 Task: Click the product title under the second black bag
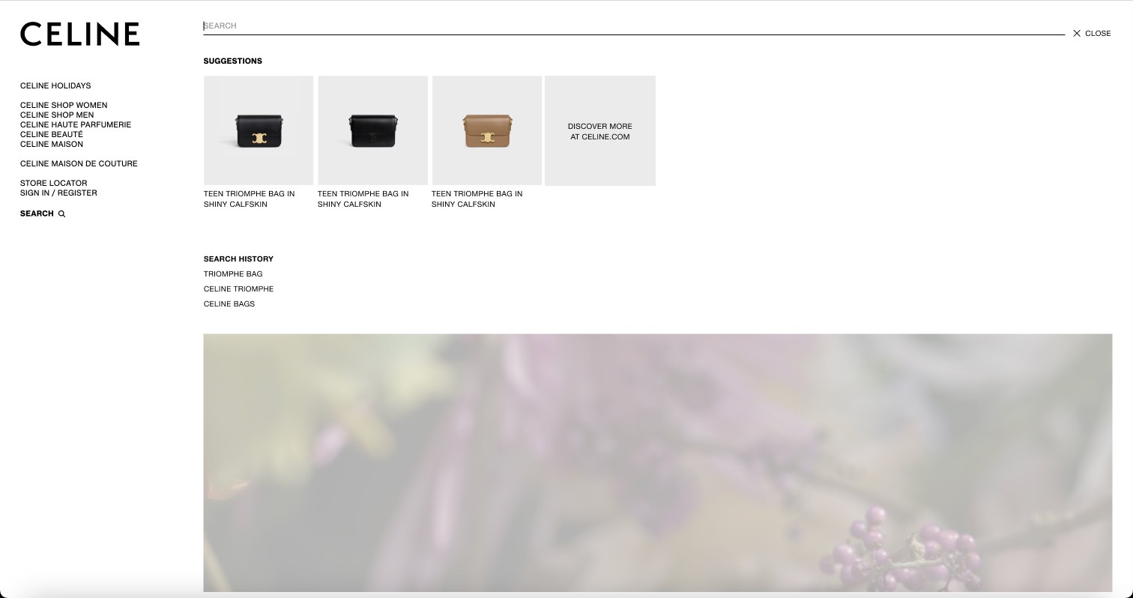pos(363,199)
